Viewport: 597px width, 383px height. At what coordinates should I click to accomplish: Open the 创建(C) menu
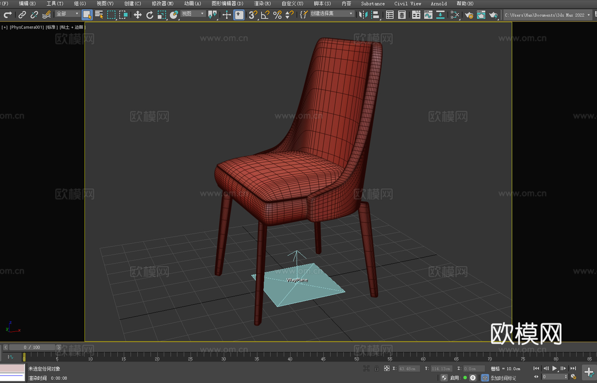point(132,3)
